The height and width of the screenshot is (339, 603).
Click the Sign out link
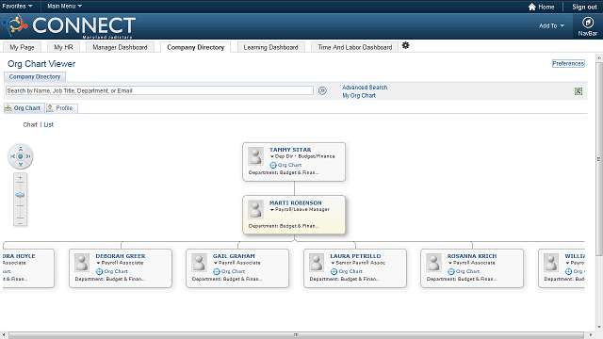point(584,7)
